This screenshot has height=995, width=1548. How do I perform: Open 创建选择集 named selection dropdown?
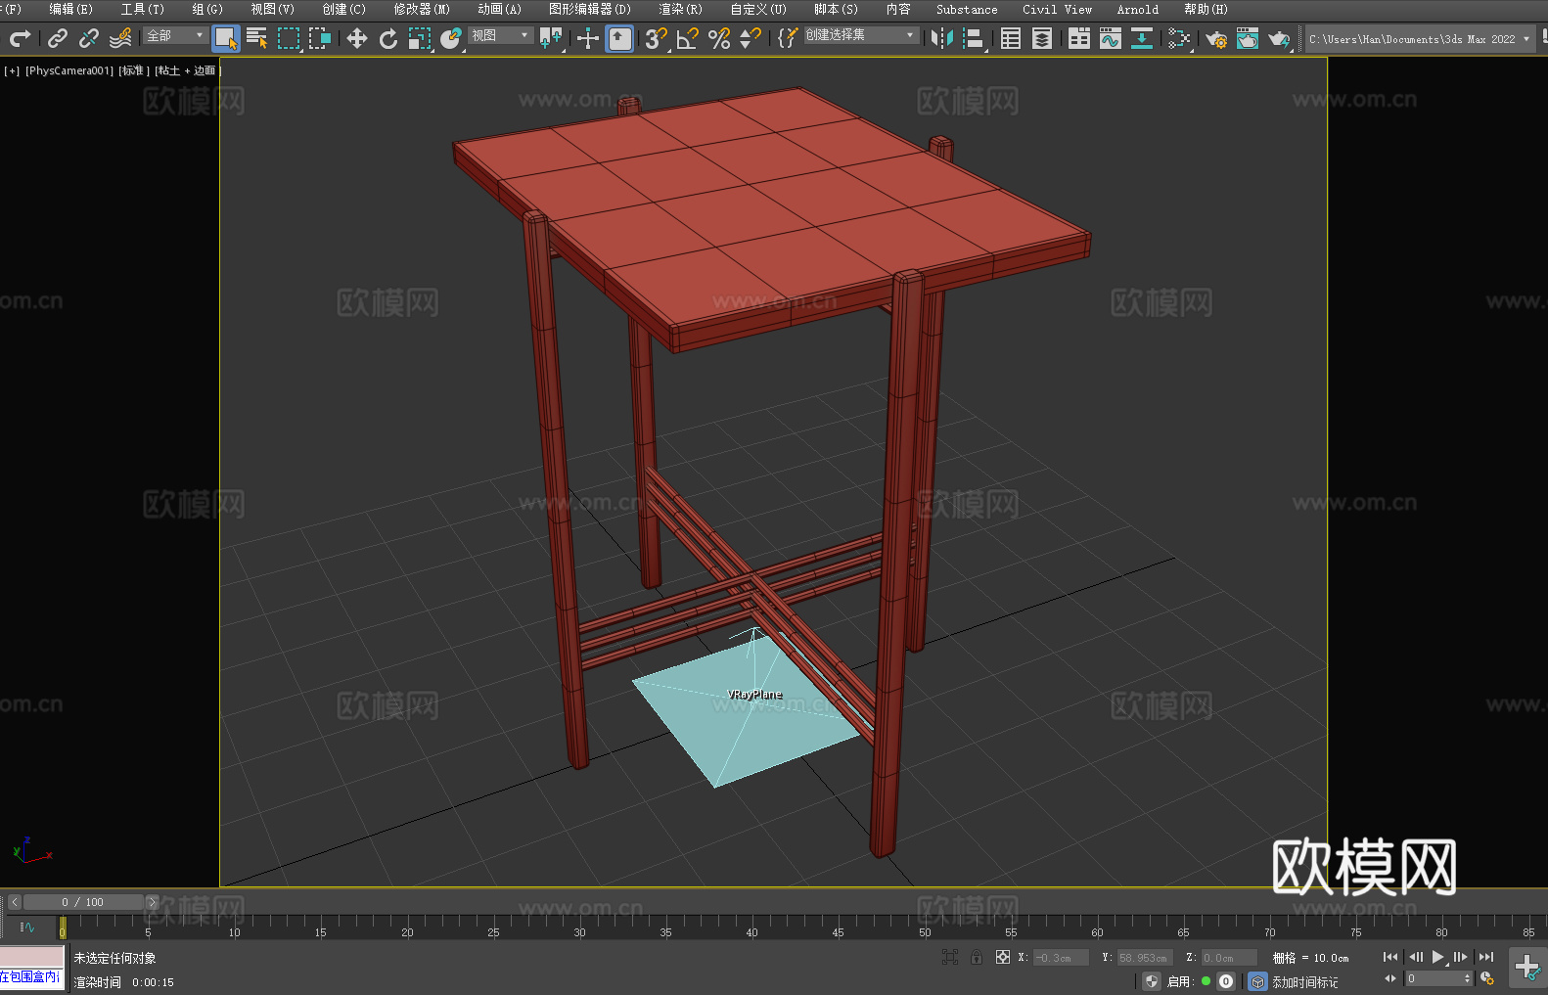(x=861, y=35)
